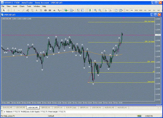
Task: Open the arrows symbols tool
Action: (59, 10)
